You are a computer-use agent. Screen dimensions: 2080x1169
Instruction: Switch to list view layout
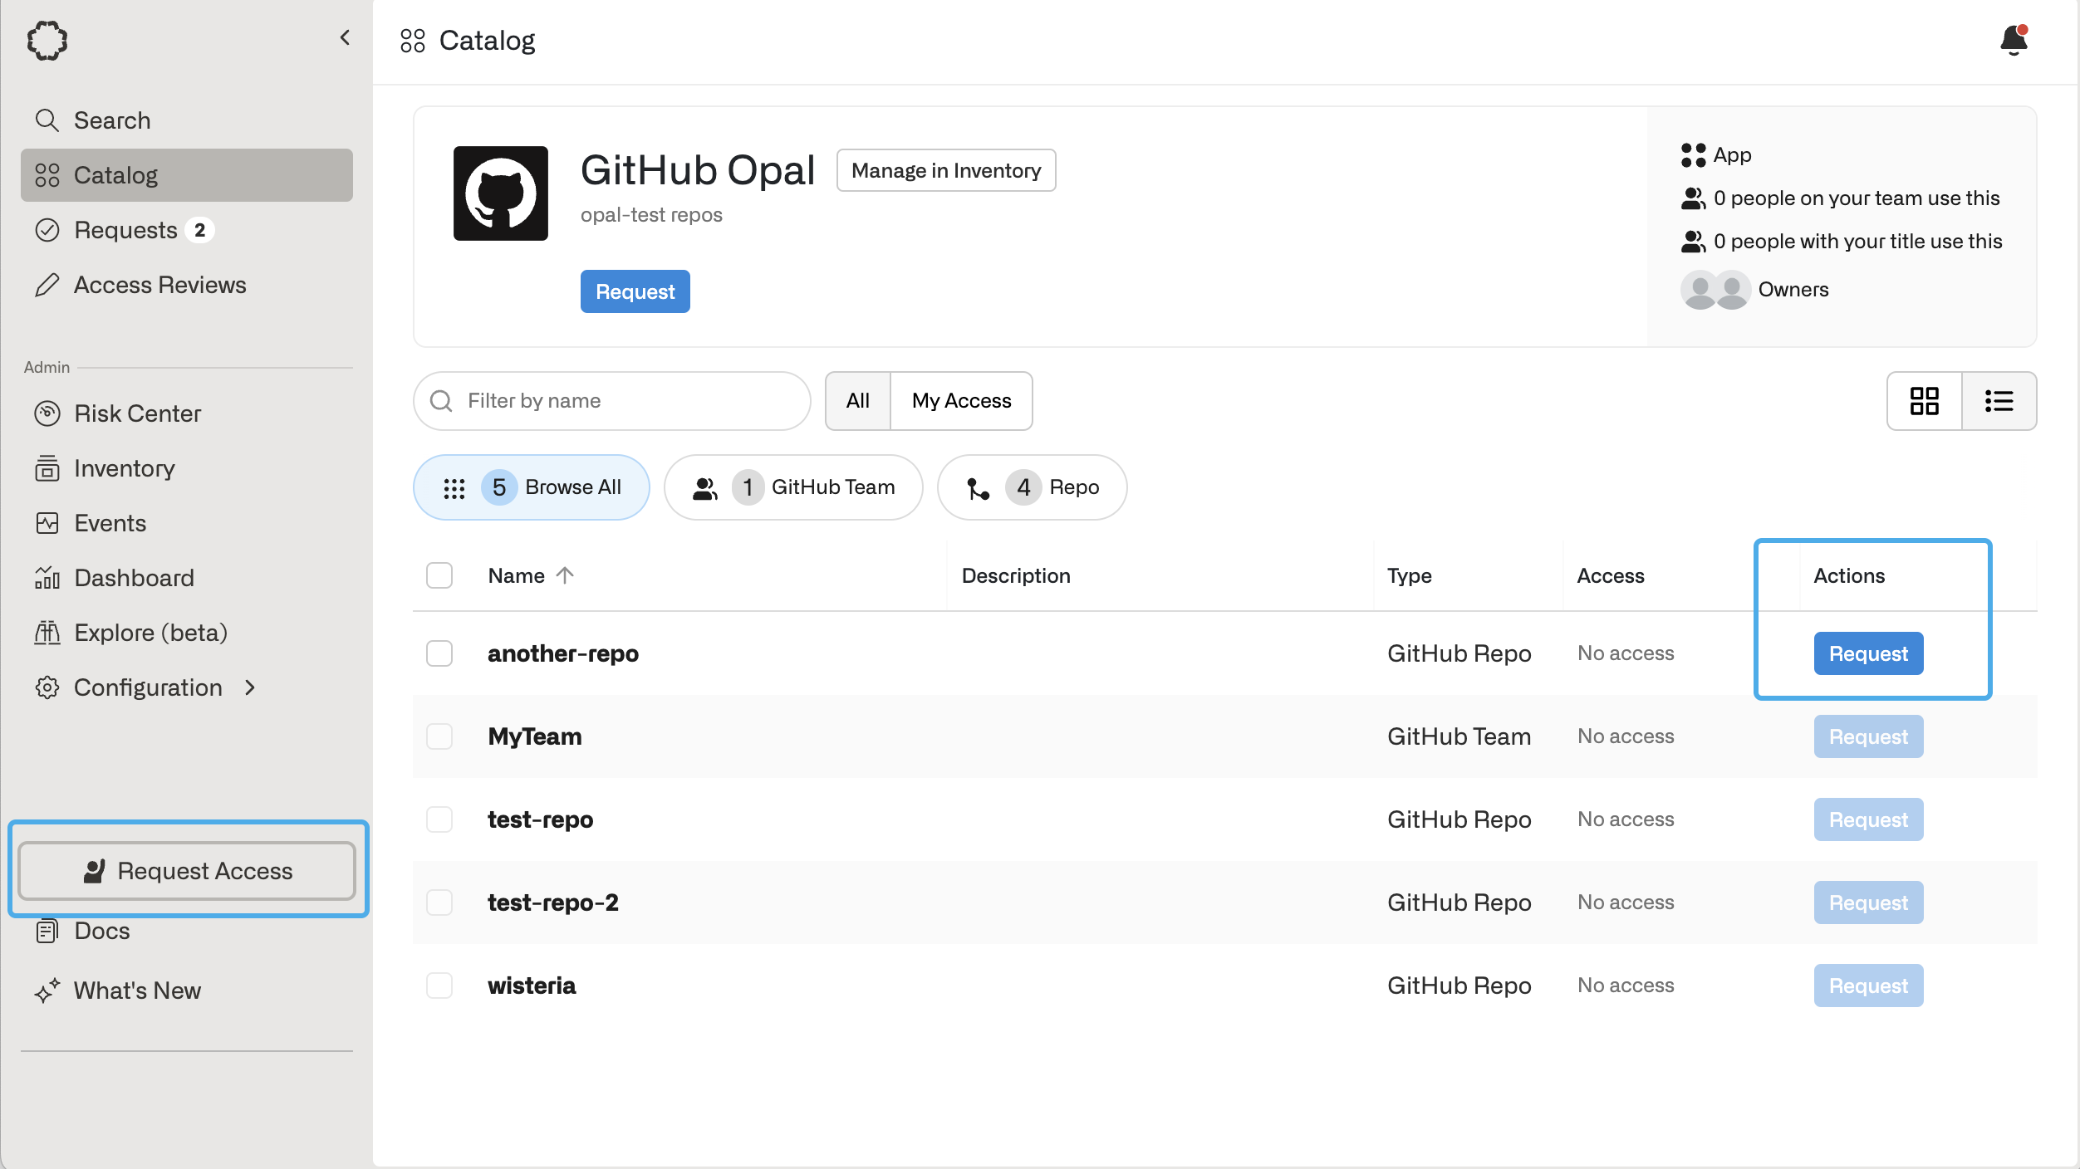point(1999,401)
